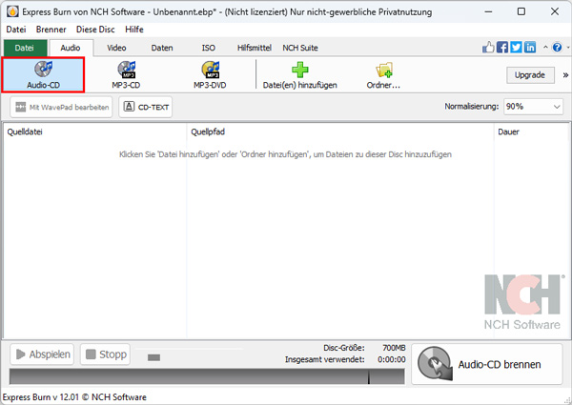This screenshot has height=405, width=572.
Task: Click Mit WavePad bearbeiten button
Action: [61, 107]
